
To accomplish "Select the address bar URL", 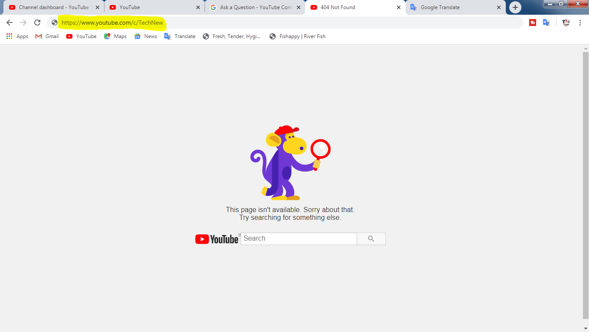I will (x=112, y=23).
